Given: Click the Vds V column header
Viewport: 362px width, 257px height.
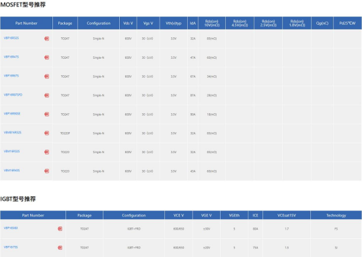Looking at the screenshot, I should click(128, 23).
